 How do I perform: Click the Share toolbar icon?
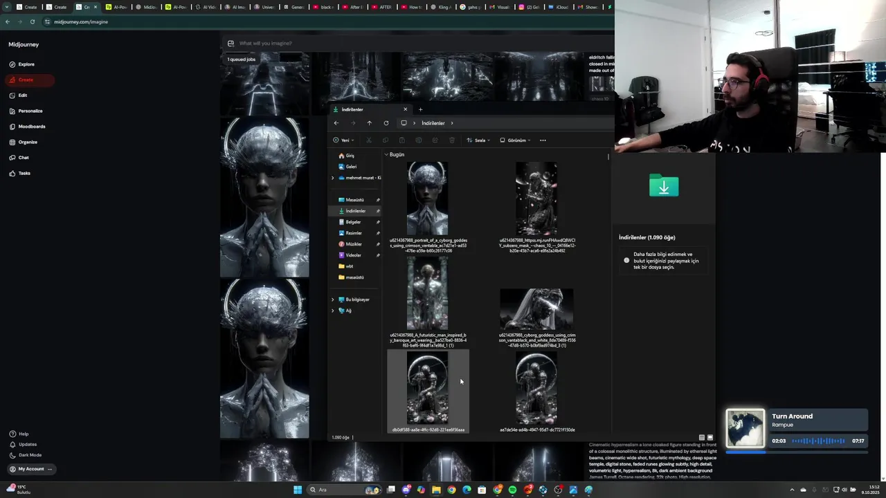click(435, 140)
